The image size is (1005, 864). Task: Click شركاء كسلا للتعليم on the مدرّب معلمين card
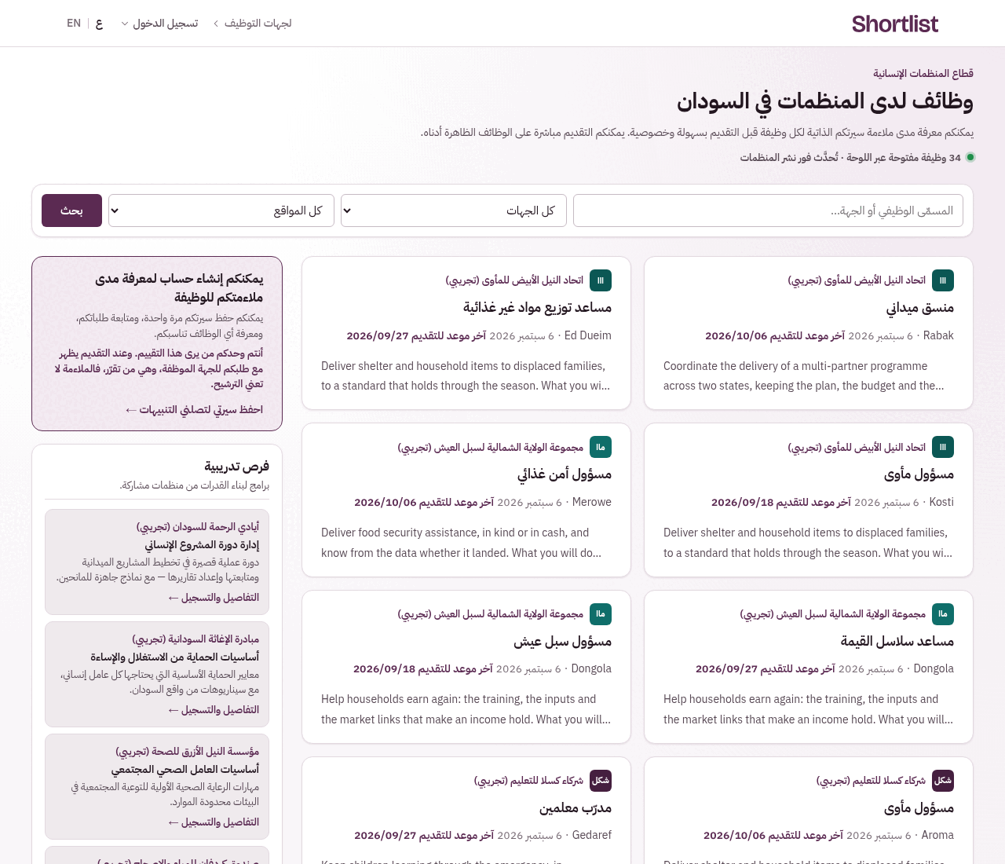tap(528, 781)
